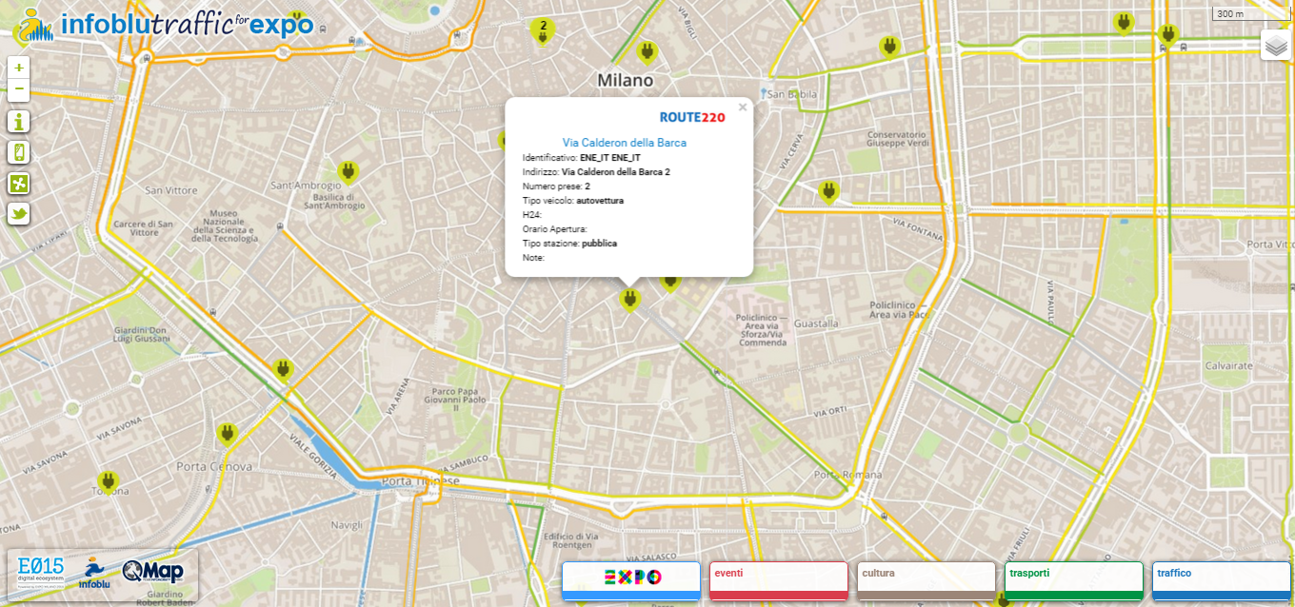Select charging marker near Basilica di Sant'Ambrogio
The image size is (1295, 607).
point(348,171)
